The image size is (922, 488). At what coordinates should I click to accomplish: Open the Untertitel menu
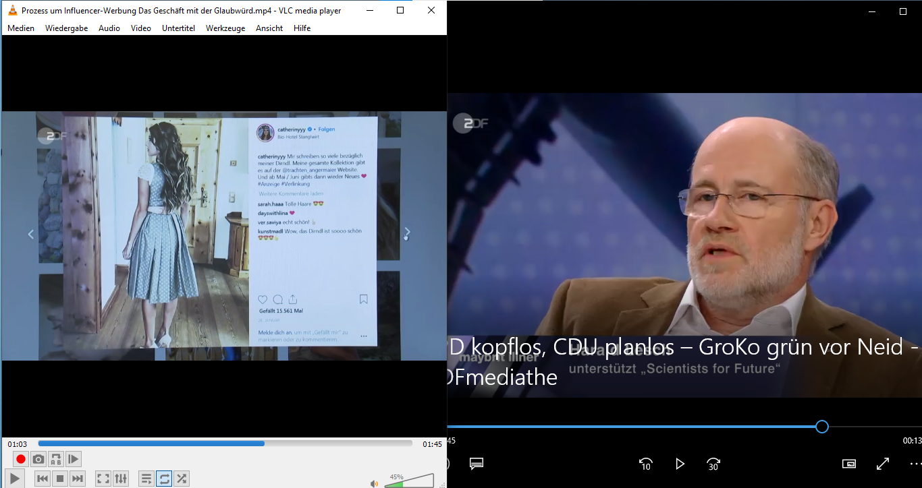(x=178, y=28)
